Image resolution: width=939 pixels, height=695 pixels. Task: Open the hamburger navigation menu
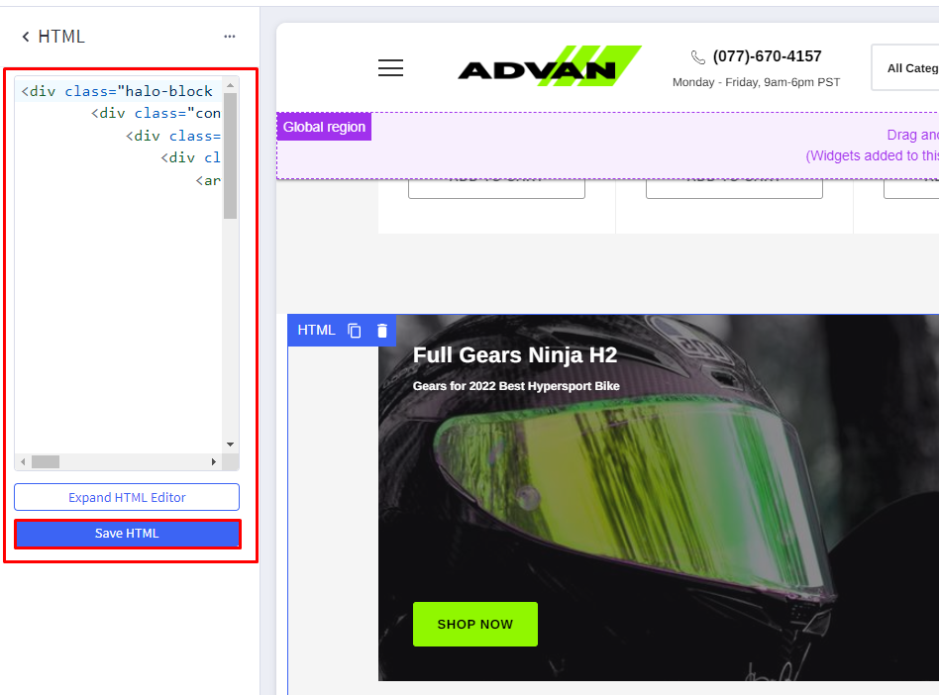(x=390, y=67)
